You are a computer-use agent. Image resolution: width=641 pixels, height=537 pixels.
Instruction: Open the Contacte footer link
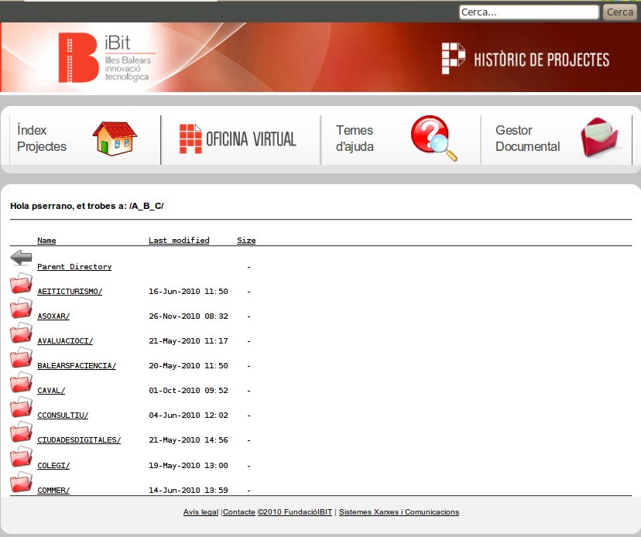coord(239,512)
